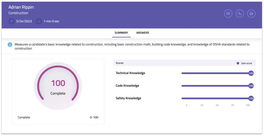The width and height of the screenshot is (264, 136).
Task: Click the axis label 25
Action: click(202, 105)
